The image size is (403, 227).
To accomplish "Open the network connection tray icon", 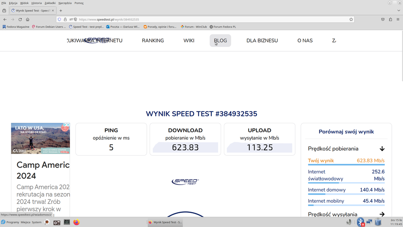I will tap(370, 222).
